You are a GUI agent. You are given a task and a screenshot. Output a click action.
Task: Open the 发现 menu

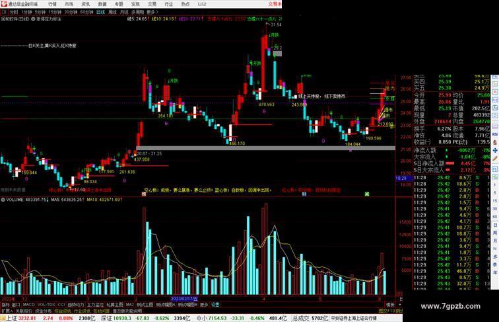(135, 4)
